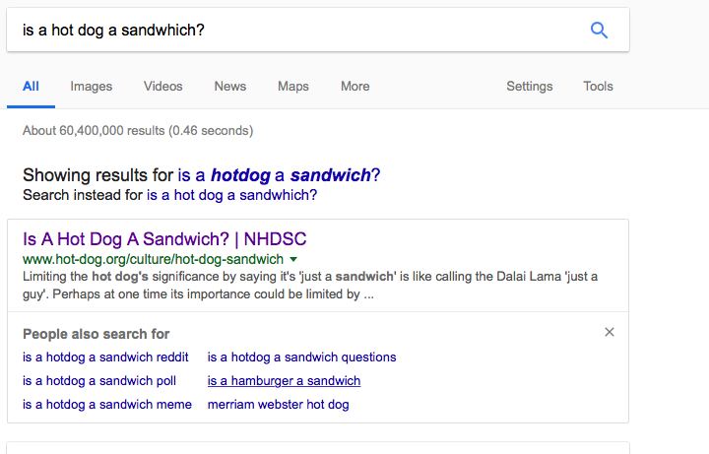Screen dimensions: 709x454
Task: Expand the More menu
Action: point(355,87)
